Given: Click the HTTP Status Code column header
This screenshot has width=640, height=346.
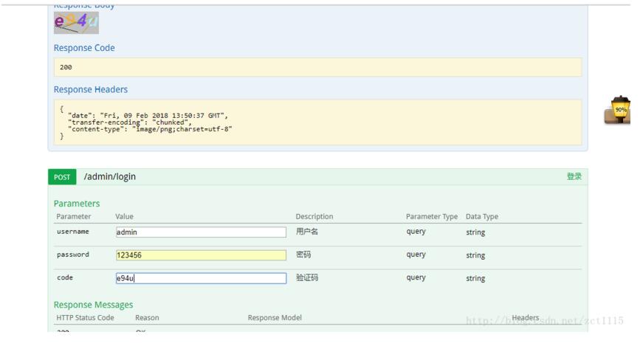Looking at the screenshot, I should [85, 317].
